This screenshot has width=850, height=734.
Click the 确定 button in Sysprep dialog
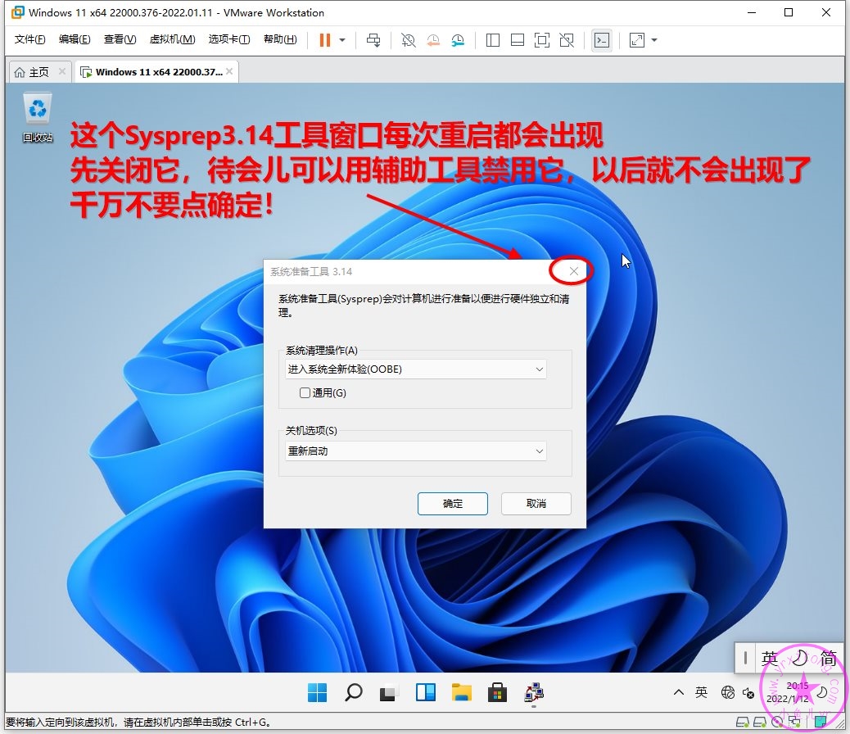[x=453, y=504]
